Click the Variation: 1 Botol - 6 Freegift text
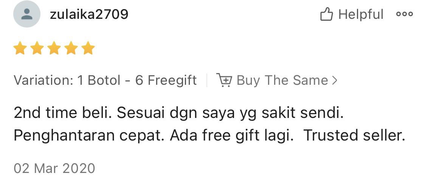Viewport: 425px width, 185px height. click(x=105, y=81)
